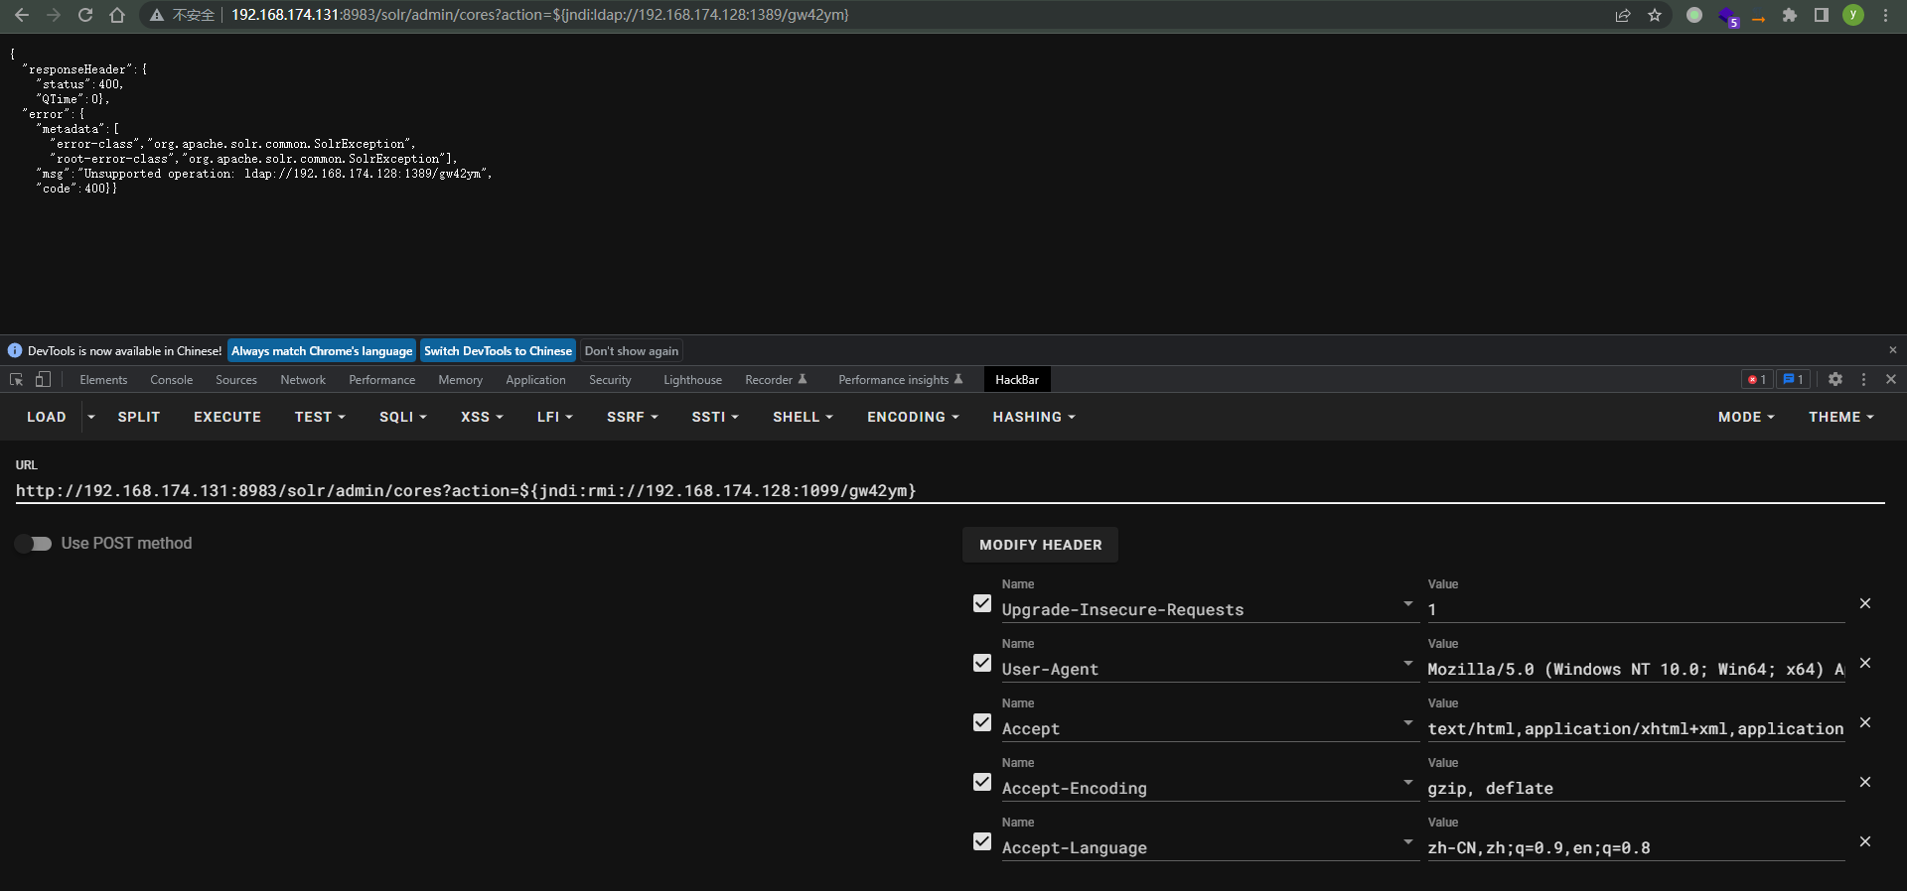Focus the HackBar URL input field
Screen dimensions: 1907x891
tap(950, 491)
